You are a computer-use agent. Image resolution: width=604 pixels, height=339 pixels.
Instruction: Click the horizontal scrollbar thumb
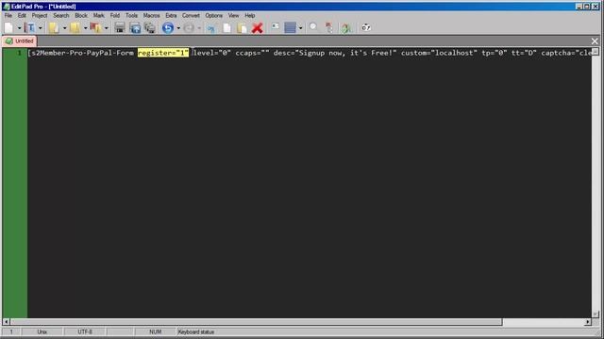tap(256, 322)
